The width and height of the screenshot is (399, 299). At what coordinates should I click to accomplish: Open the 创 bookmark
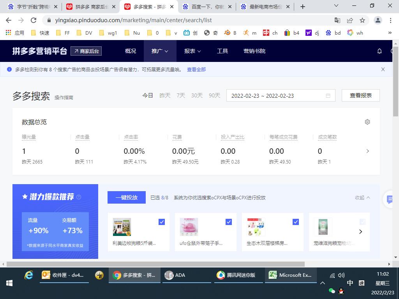[x=191, y=33]
